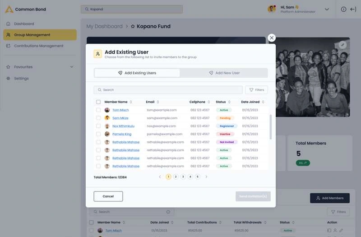
Task: Sort by Cellphone column
Action: tap(208, 102)
